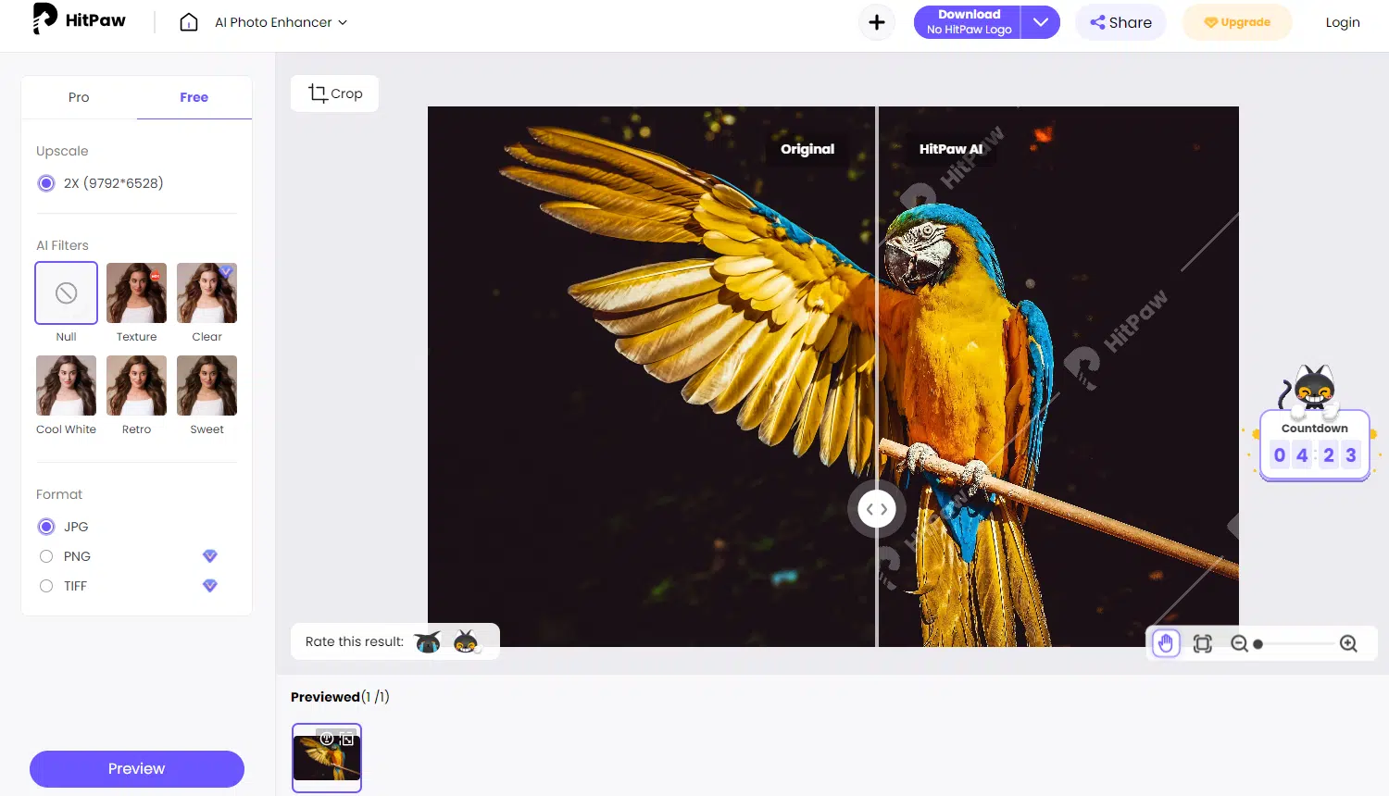Select JPG format radio button

(x=46, y=527)
